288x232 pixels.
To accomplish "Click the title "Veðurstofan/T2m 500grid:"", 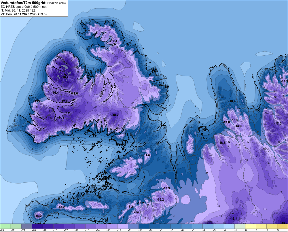I will coord(24,3).
